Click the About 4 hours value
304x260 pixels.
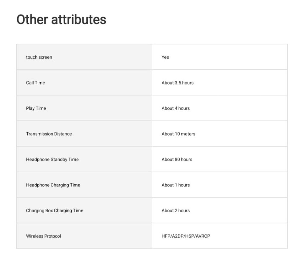click(175, 108)
